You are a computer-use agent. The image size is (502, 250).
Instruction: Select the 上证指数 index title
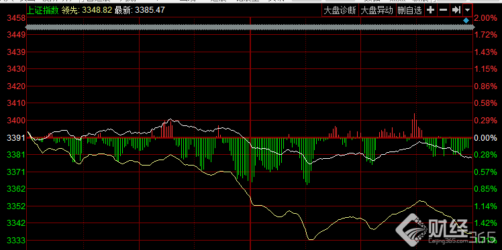coord(43,10)
